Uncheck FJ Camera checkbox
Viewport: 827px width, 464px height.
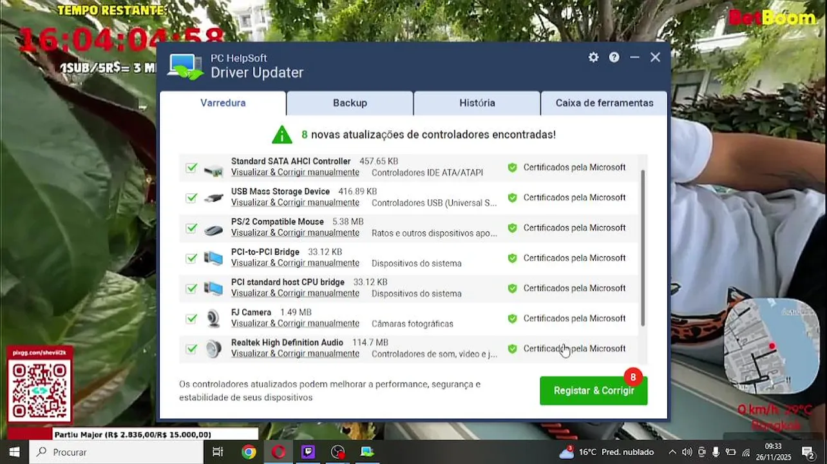191,318
